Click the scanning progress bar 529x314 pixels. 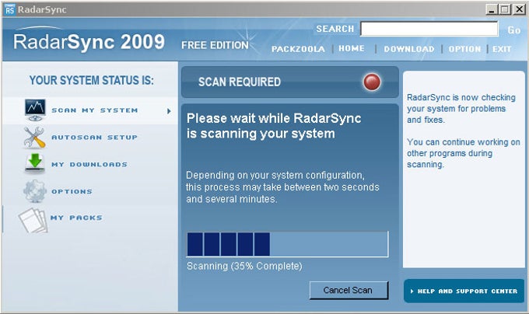(287, 244)
